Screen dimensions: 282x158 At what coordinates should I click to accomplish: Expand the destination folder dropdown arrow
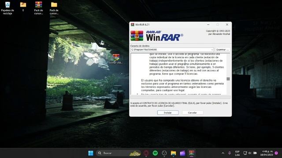click(212, 50)
